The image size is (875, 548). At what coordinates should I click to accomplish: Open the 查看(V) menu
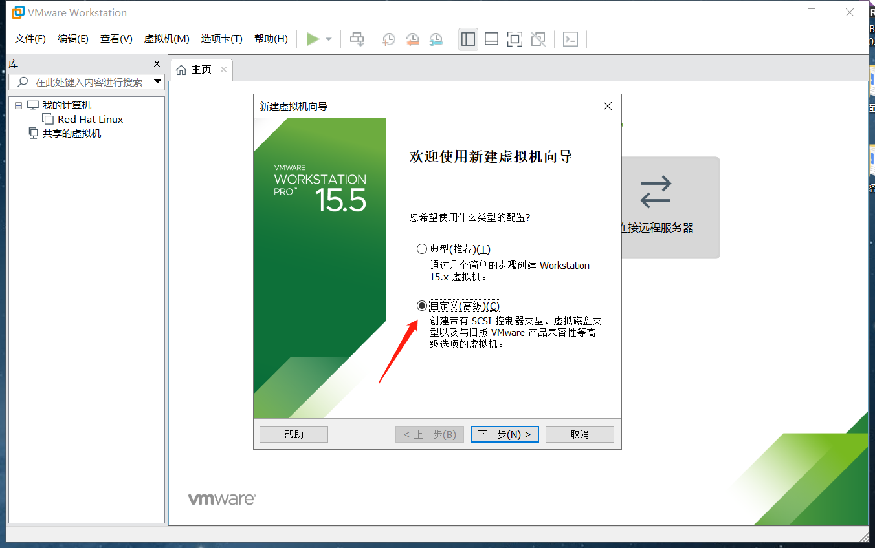pos(116,39)
